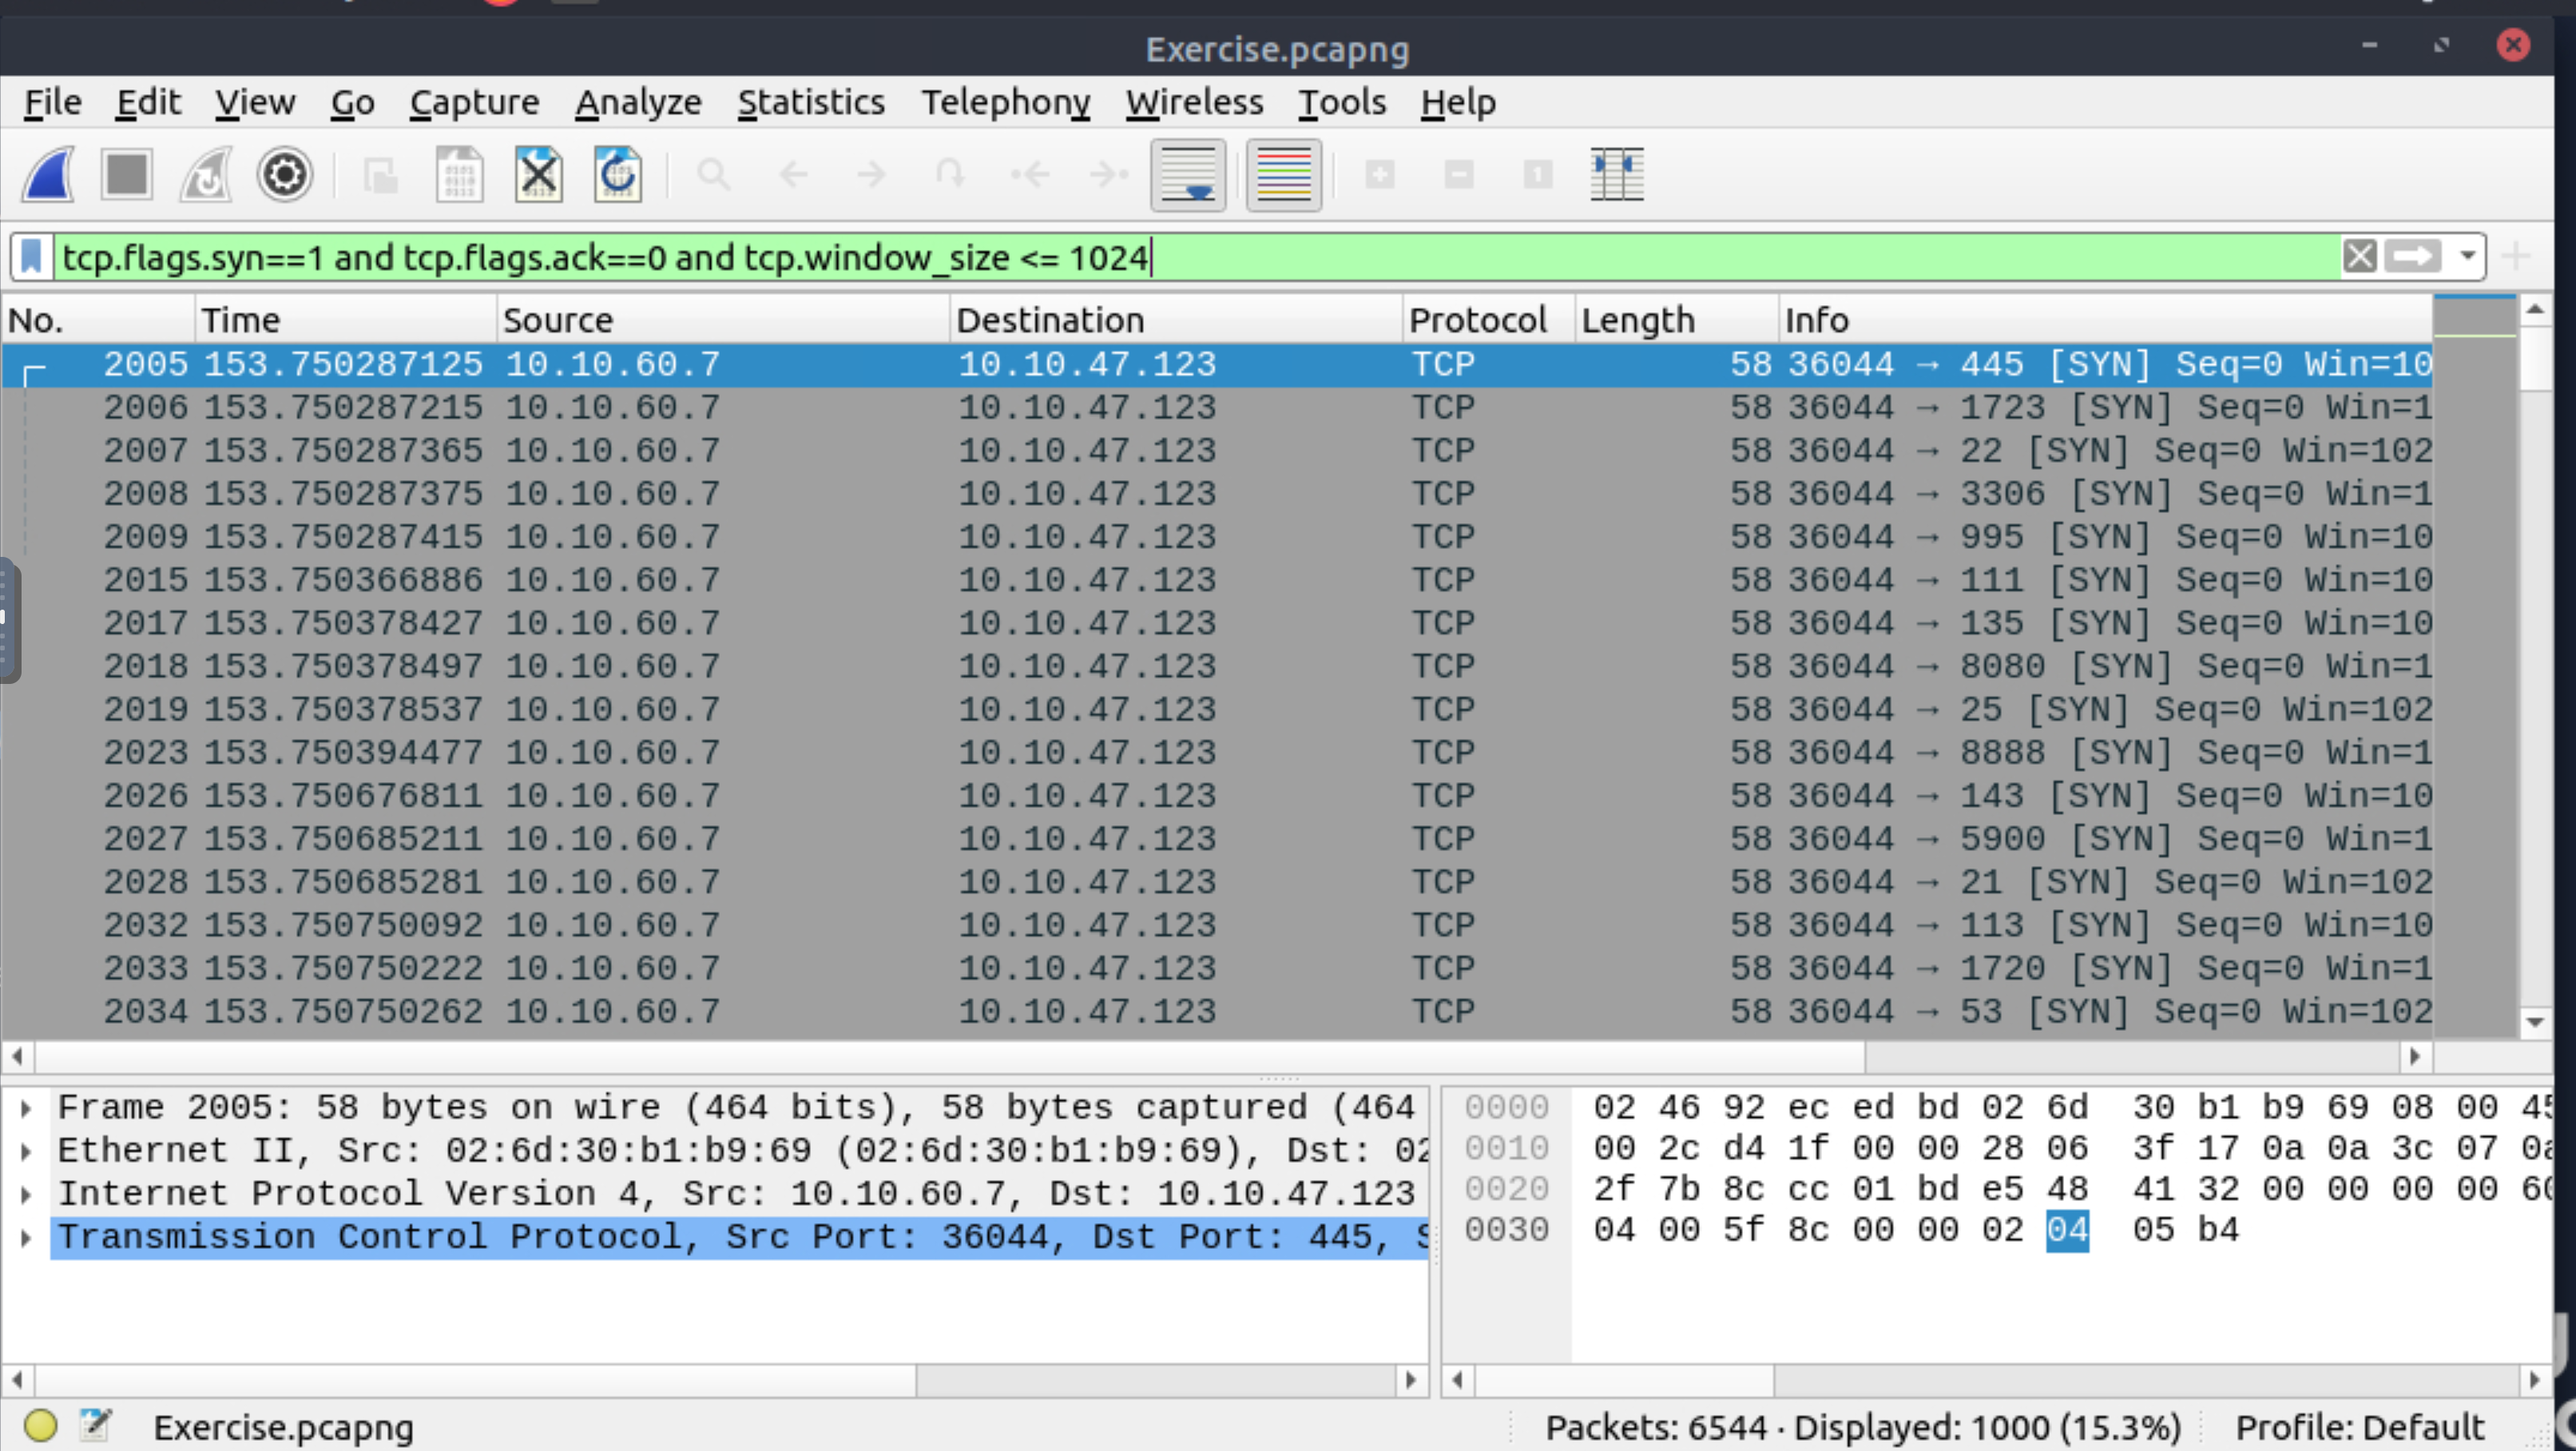This screenshot has height=1451, width=2576.
Task: Save this capture file
Action: click(459, 175)
